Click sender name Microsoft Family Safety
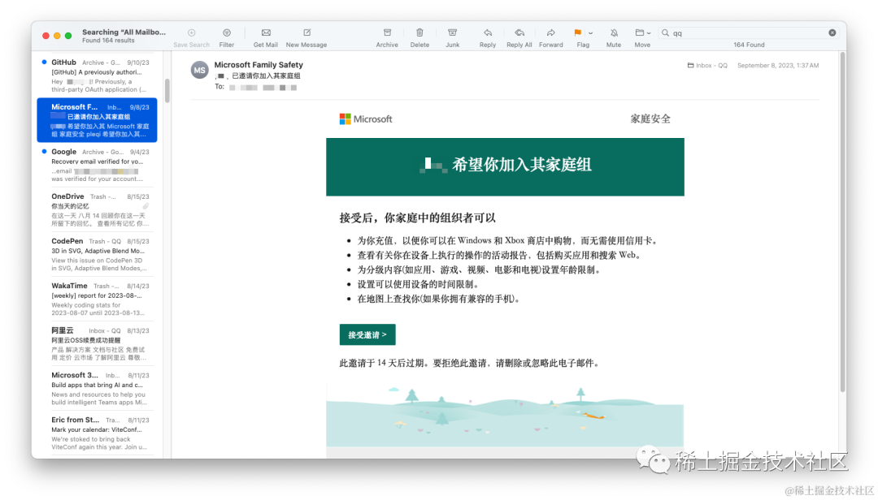Image resolution: width=878 pixels, height=500 pixels. click(259, 65)
